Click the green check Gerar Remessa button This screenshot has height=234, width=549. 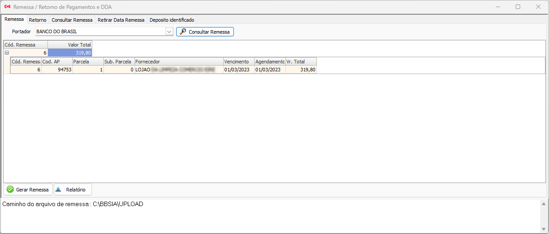click(x=28, y=190)
